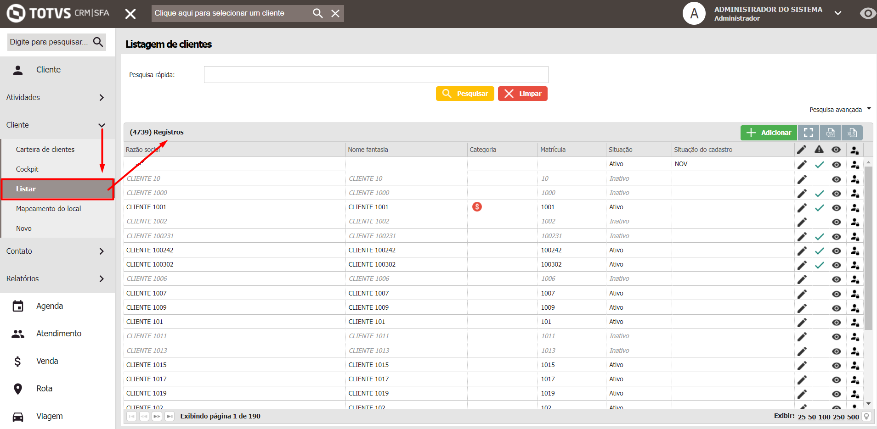Open user assignment icon for CLIENTE 101
The image size is (877, 429).
854,322
